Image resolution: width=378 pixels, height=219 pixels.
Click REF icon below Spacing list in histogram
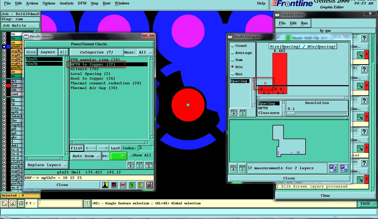pos(242,112)
